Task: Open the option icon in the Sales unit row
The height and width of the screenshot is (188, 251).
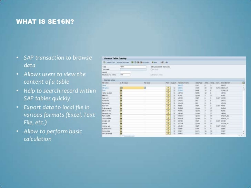Action: click(121, 98)
